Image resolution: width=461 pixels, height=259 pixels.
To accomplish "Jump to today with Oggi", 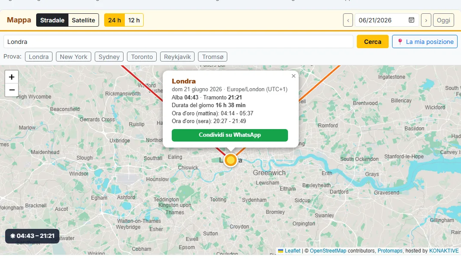I will click(443, 20).
